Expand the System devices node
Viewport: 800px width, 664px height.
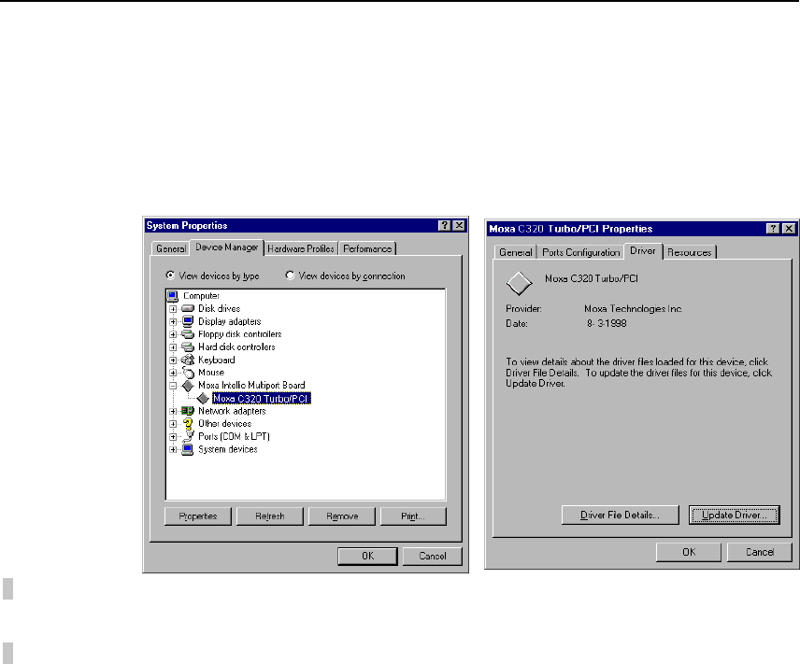[173, 450]
